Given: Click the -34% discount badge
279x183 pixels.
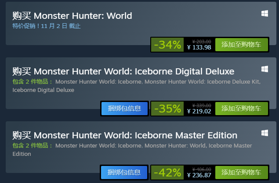Looking at the screenshot, I should (x=167, y=45).
